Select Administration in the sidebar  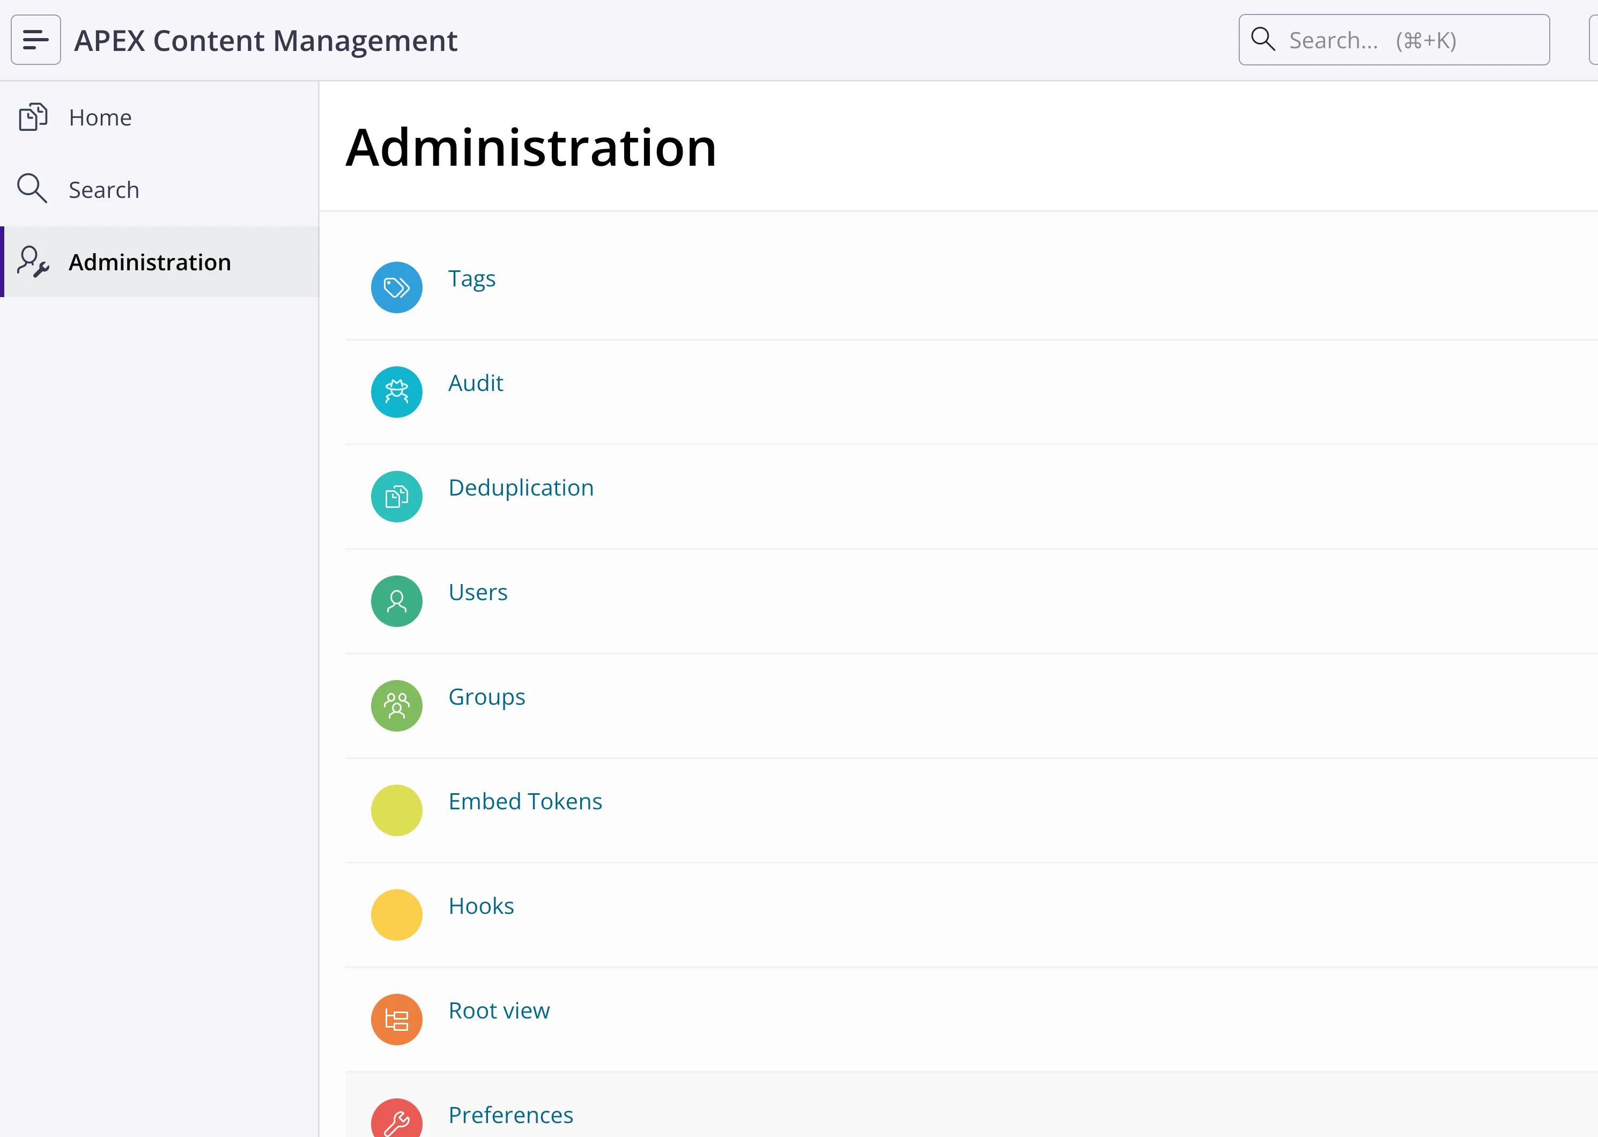[150, 262]
